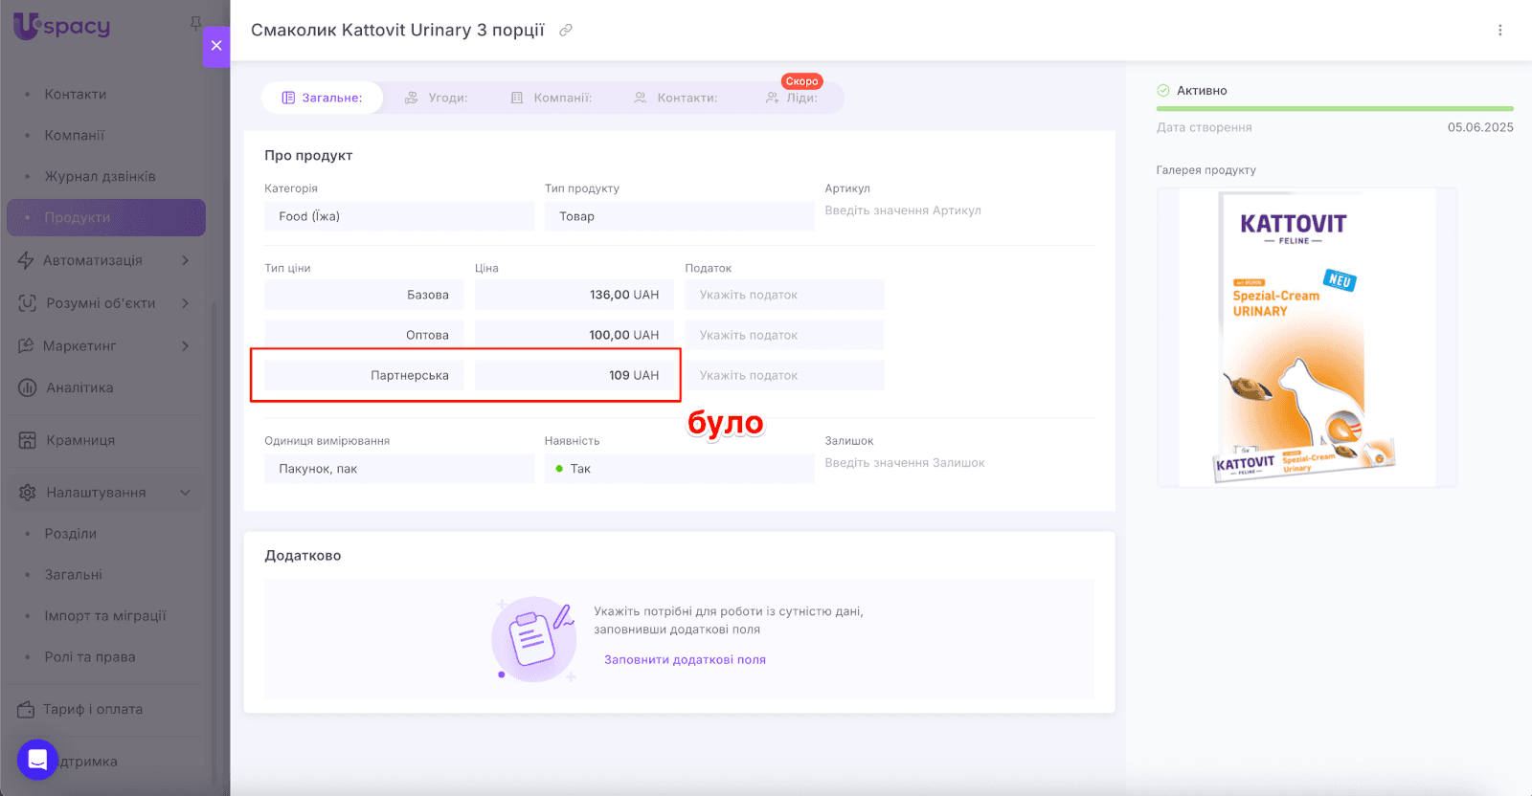The image size is (1532, 796).
Task: Switch to the Ліди tab
Action: 792,98
